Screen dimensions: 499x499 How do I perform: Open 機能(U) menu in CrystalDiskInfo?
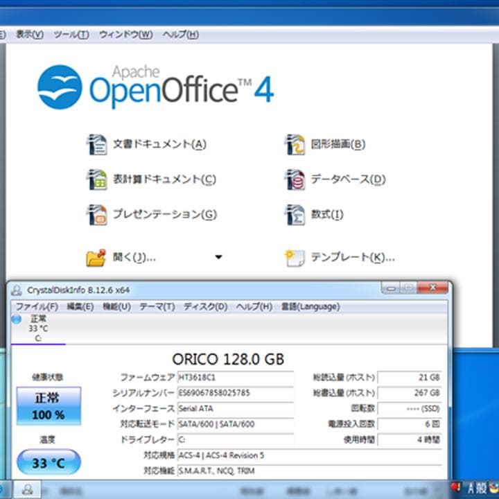116,306
